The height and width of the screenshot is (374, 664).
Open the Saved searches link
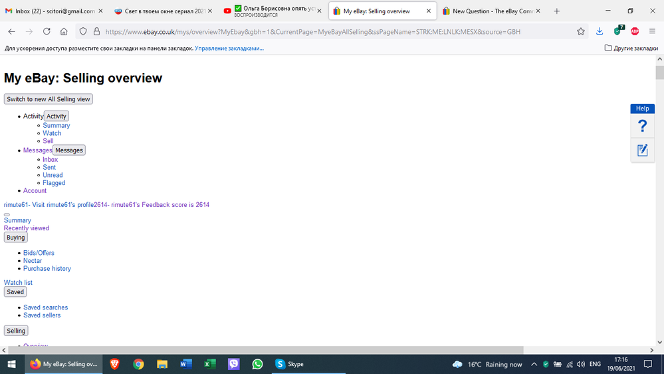(45, 307)
